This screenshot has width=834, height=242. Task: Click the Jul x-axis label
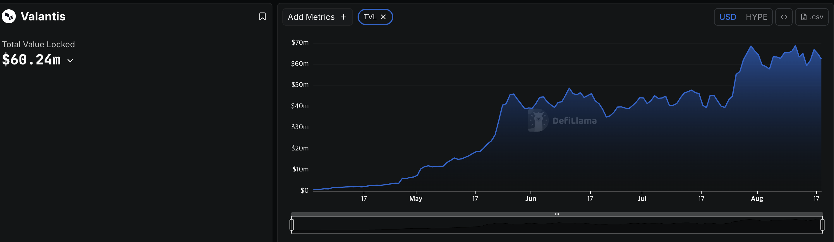coord(642,199)
